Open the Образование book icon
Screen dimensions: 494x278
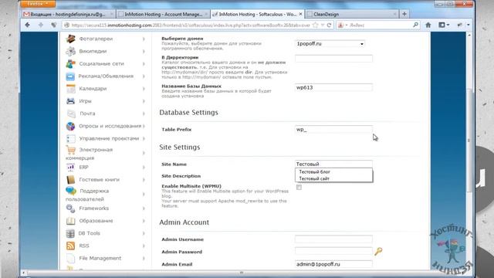point(70,221)
